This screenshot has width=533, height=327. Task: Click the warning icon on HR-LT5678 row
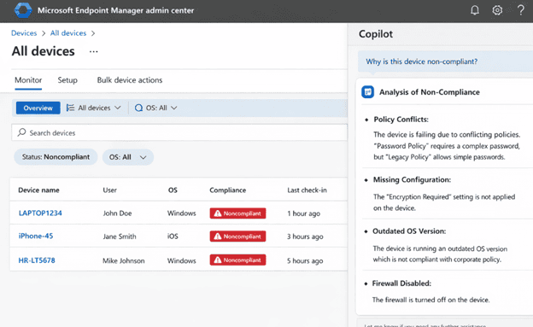click(218, 260)
